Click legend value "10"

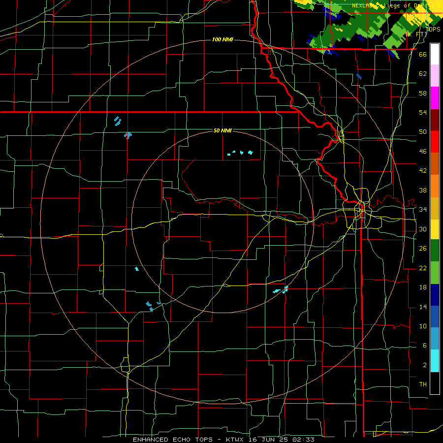coord(423,326)
